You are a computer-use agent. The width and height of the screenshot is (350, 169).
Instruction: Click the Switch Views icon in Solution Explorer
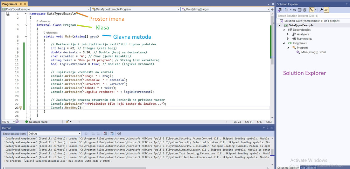(279, 10)
